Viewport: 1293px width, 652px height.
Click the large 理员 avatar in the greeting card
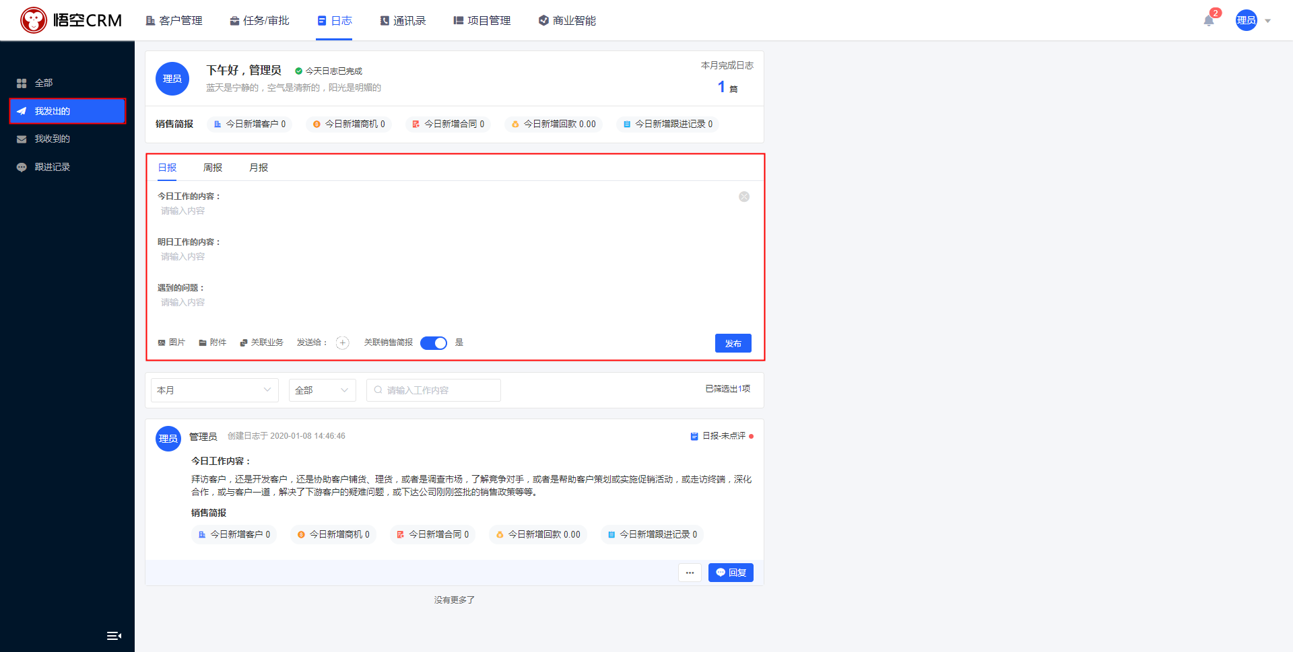tap(172, 79)
